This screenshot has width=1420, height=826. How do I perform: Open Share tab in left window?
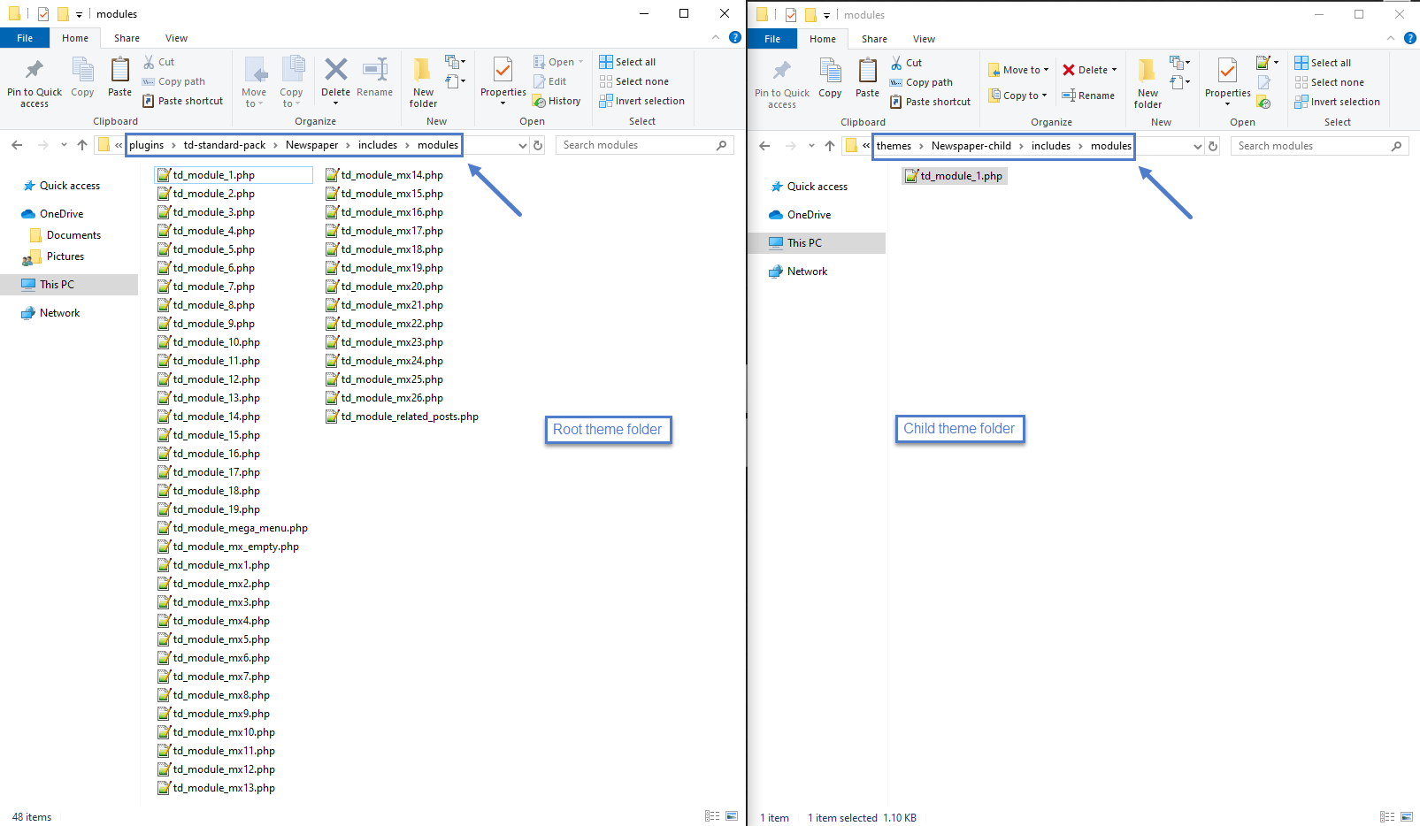(x=127, y=38)
